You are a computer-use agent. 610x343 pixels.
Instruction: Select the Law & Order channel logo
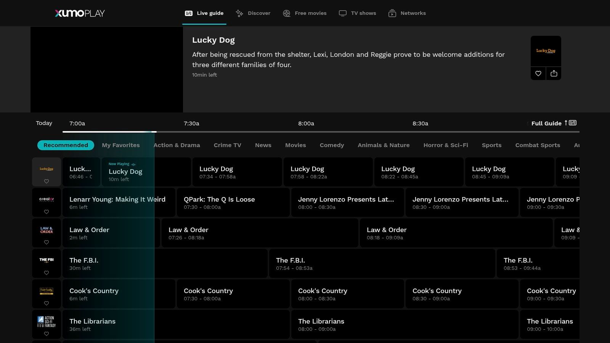47,230
